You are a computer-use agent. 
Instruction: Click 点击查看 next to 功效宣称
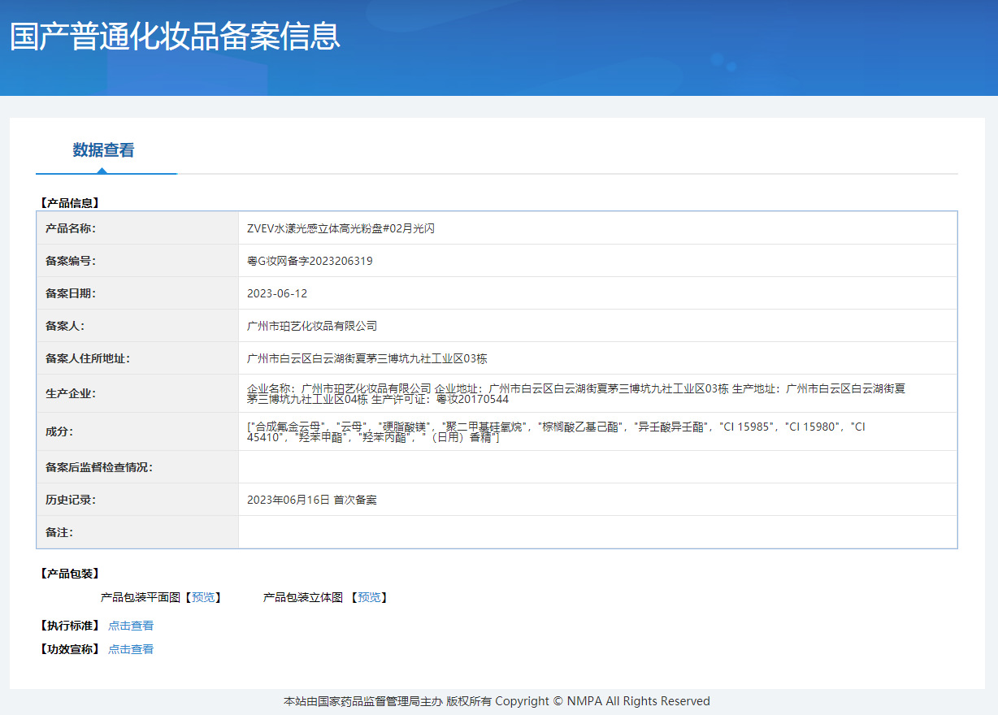[131, 649]
